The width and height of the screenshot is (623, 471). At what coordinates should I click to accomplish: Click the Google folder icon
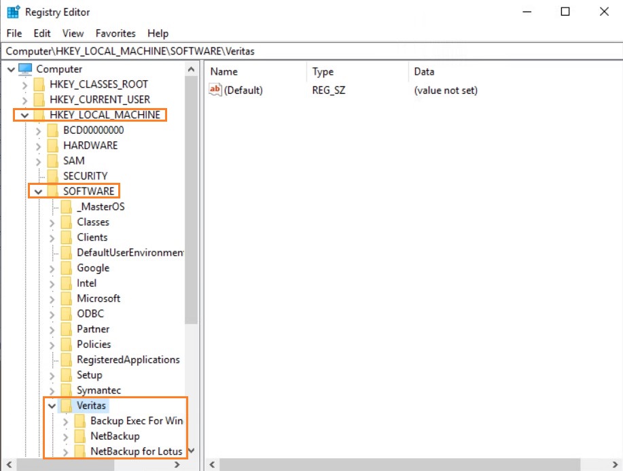(x=67, y=268)
